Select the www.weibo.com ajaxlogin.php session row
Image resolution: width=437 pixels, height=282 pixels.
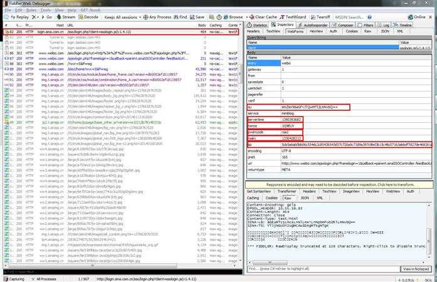121,58
